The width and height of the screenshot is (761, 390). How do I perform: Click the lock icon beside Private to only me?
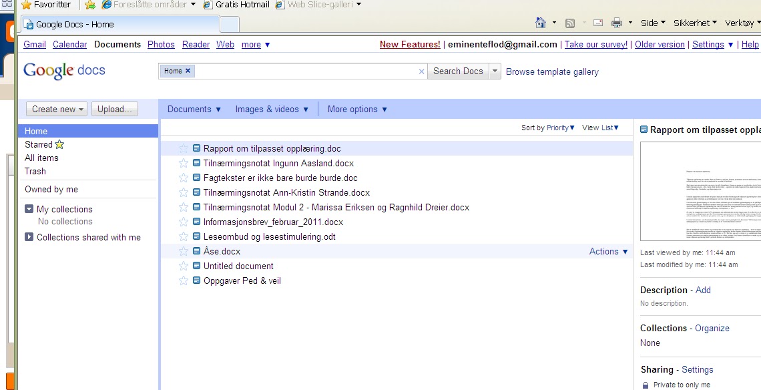(x=645, y=385)
